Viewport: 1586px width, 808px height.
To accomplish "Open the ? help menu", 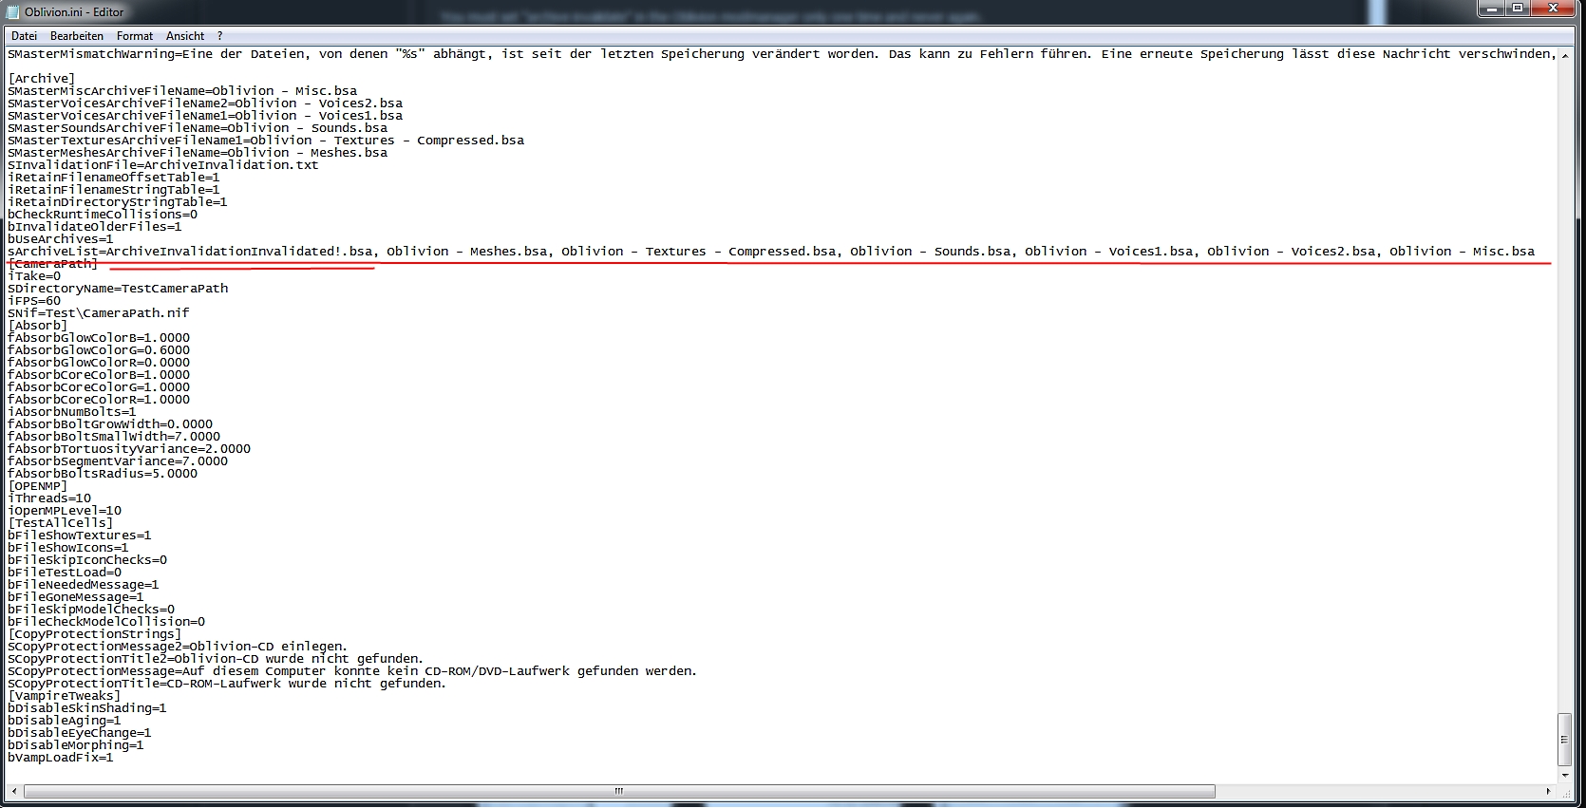I will pyautogui.click(x=220, y=36).
